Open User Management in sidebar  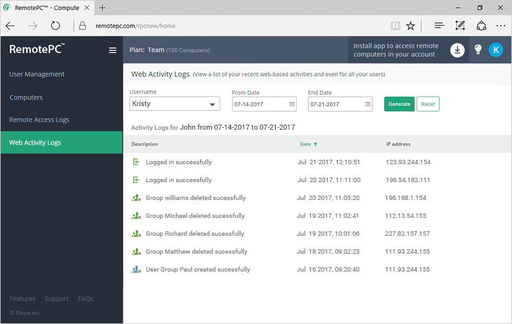coord(36,74)
